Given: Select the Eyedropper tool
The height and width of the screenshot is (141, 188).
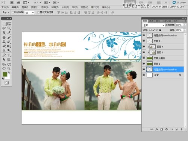Looking at the screenshot, I should [9, 32].
